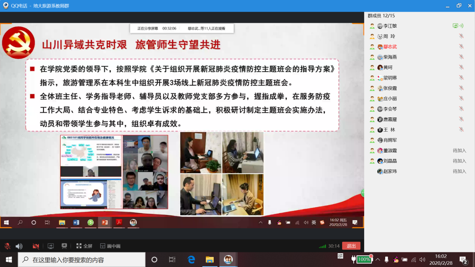Screen dimensions: 475x267
Task: Open 群成员 12/15 header
Action: pyautogui.click(x=381, y=16)
